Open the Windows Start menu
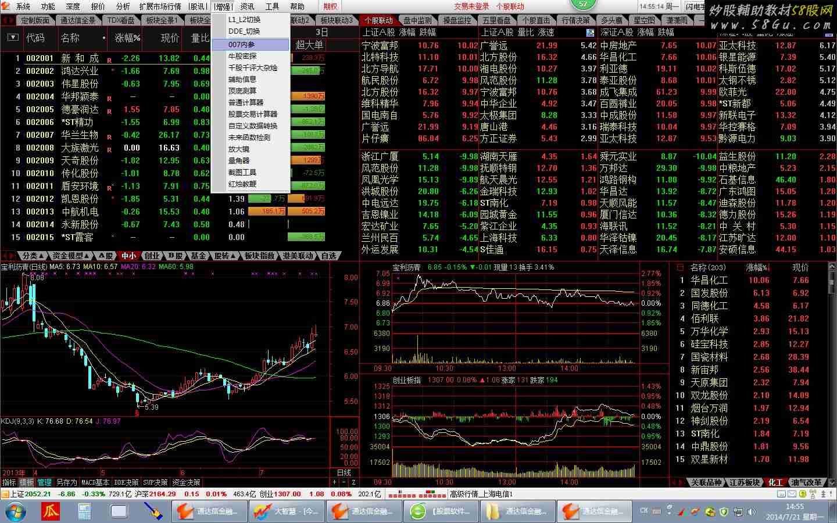This screenshot has height=523, width=837. point(15,511)
